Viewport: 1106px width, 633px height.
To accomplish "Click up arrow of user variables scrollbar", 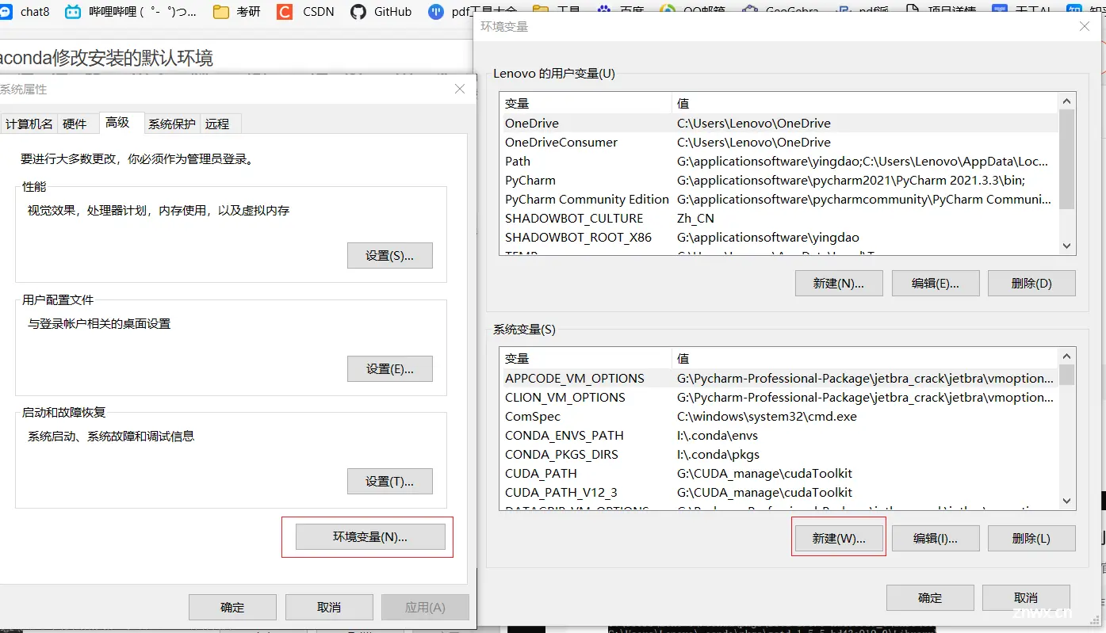I will [1066, 101].
